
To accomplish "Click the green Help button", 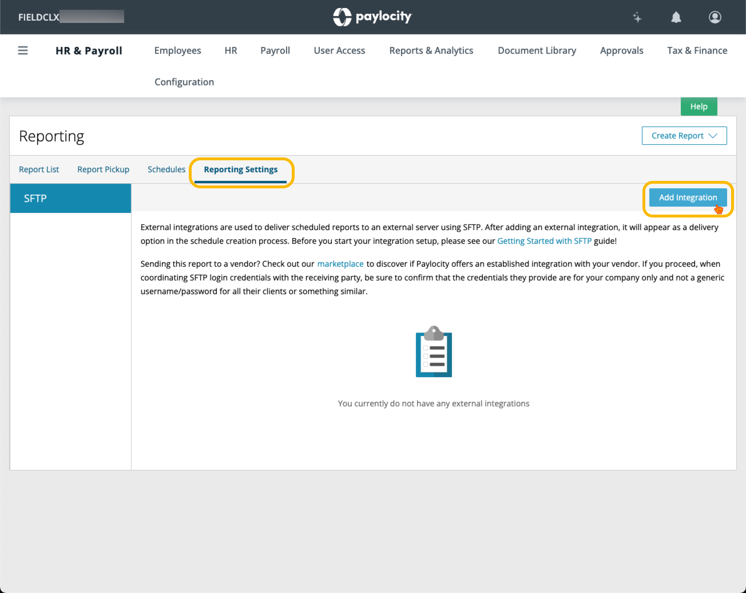I will [x=698, y=107].
